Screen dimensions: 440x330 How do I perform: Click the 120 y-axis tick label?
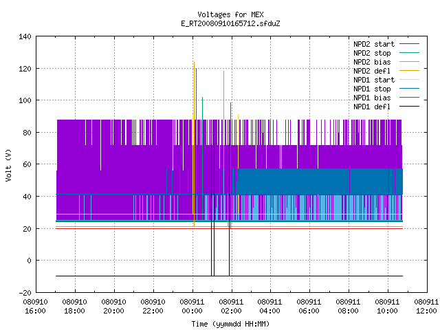pyautogui.click(x=25, y=69)
